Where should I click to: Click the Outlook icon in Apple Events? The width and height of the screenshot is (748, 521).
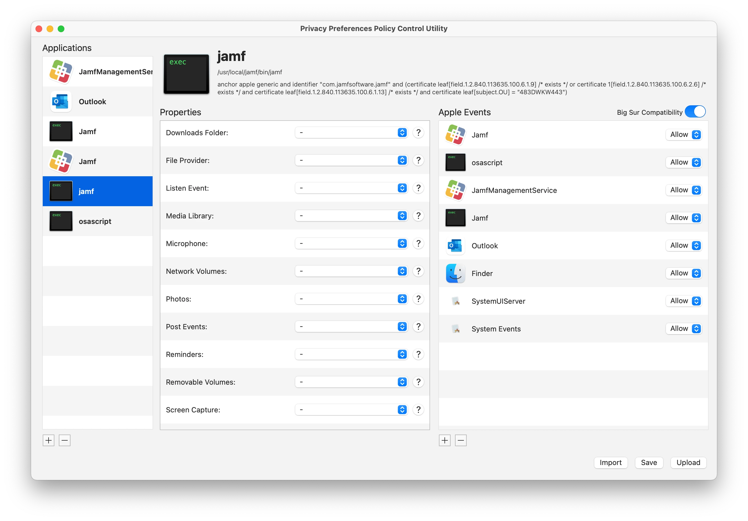tap(455, 246)
